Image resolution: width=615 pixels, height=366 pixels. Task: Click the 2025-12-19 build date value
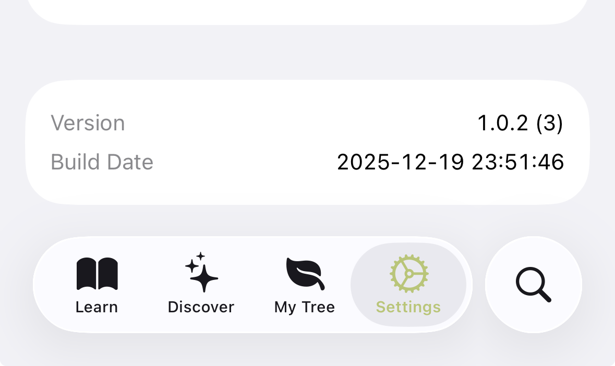pos(400,162)
